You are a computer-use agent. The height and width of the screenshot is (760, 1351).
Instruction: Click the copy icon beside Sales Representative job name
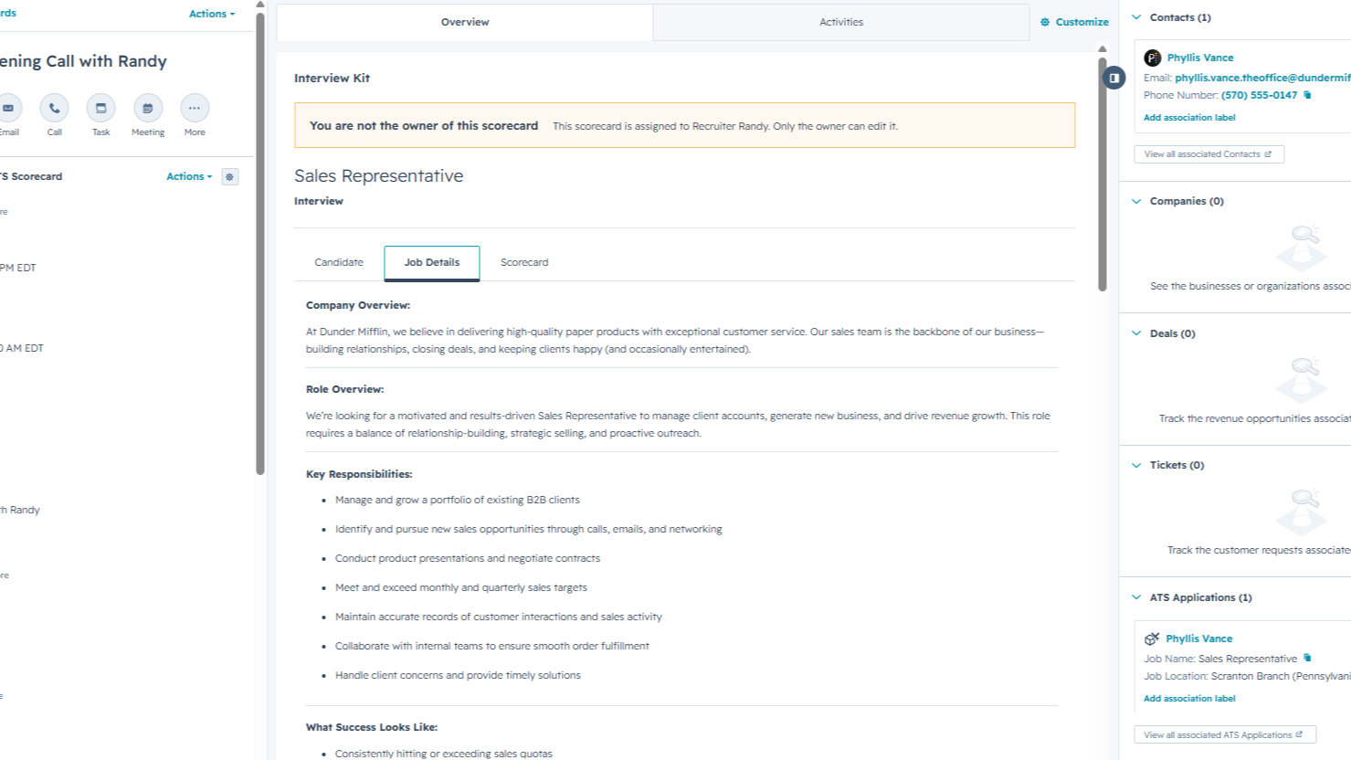1307,658
